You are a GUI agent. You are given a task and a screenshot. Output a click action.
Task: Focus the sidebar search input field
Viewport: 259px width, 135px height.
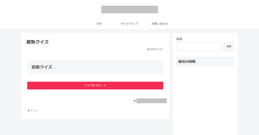pyautogui.click(x=199, y=47)
